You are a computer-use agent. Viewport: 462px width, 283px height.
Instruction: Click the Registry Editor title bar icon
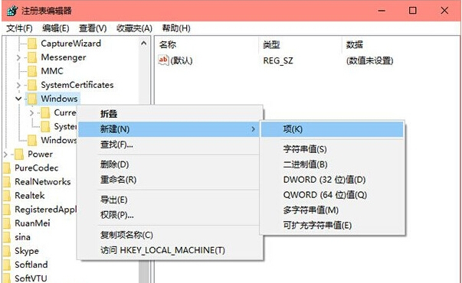tap(12, 11)
